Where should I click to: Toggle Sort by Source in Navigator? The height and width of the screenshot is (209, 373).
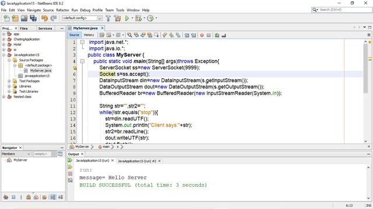[x=61, y=197]
